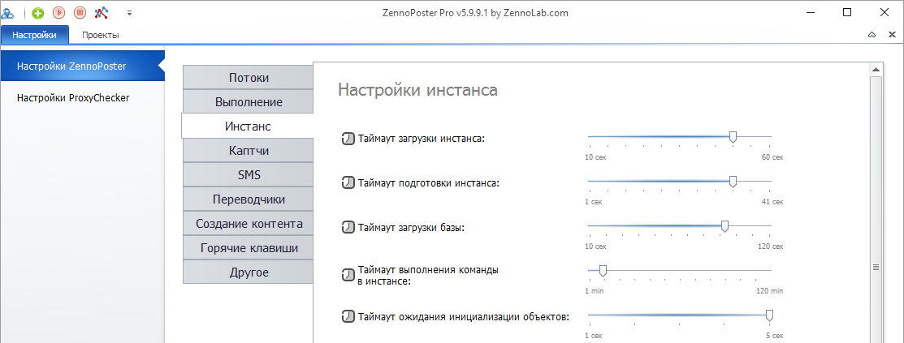
Task: Click the scrollbar up arrow in settings panel
Action: coord(876,70)
